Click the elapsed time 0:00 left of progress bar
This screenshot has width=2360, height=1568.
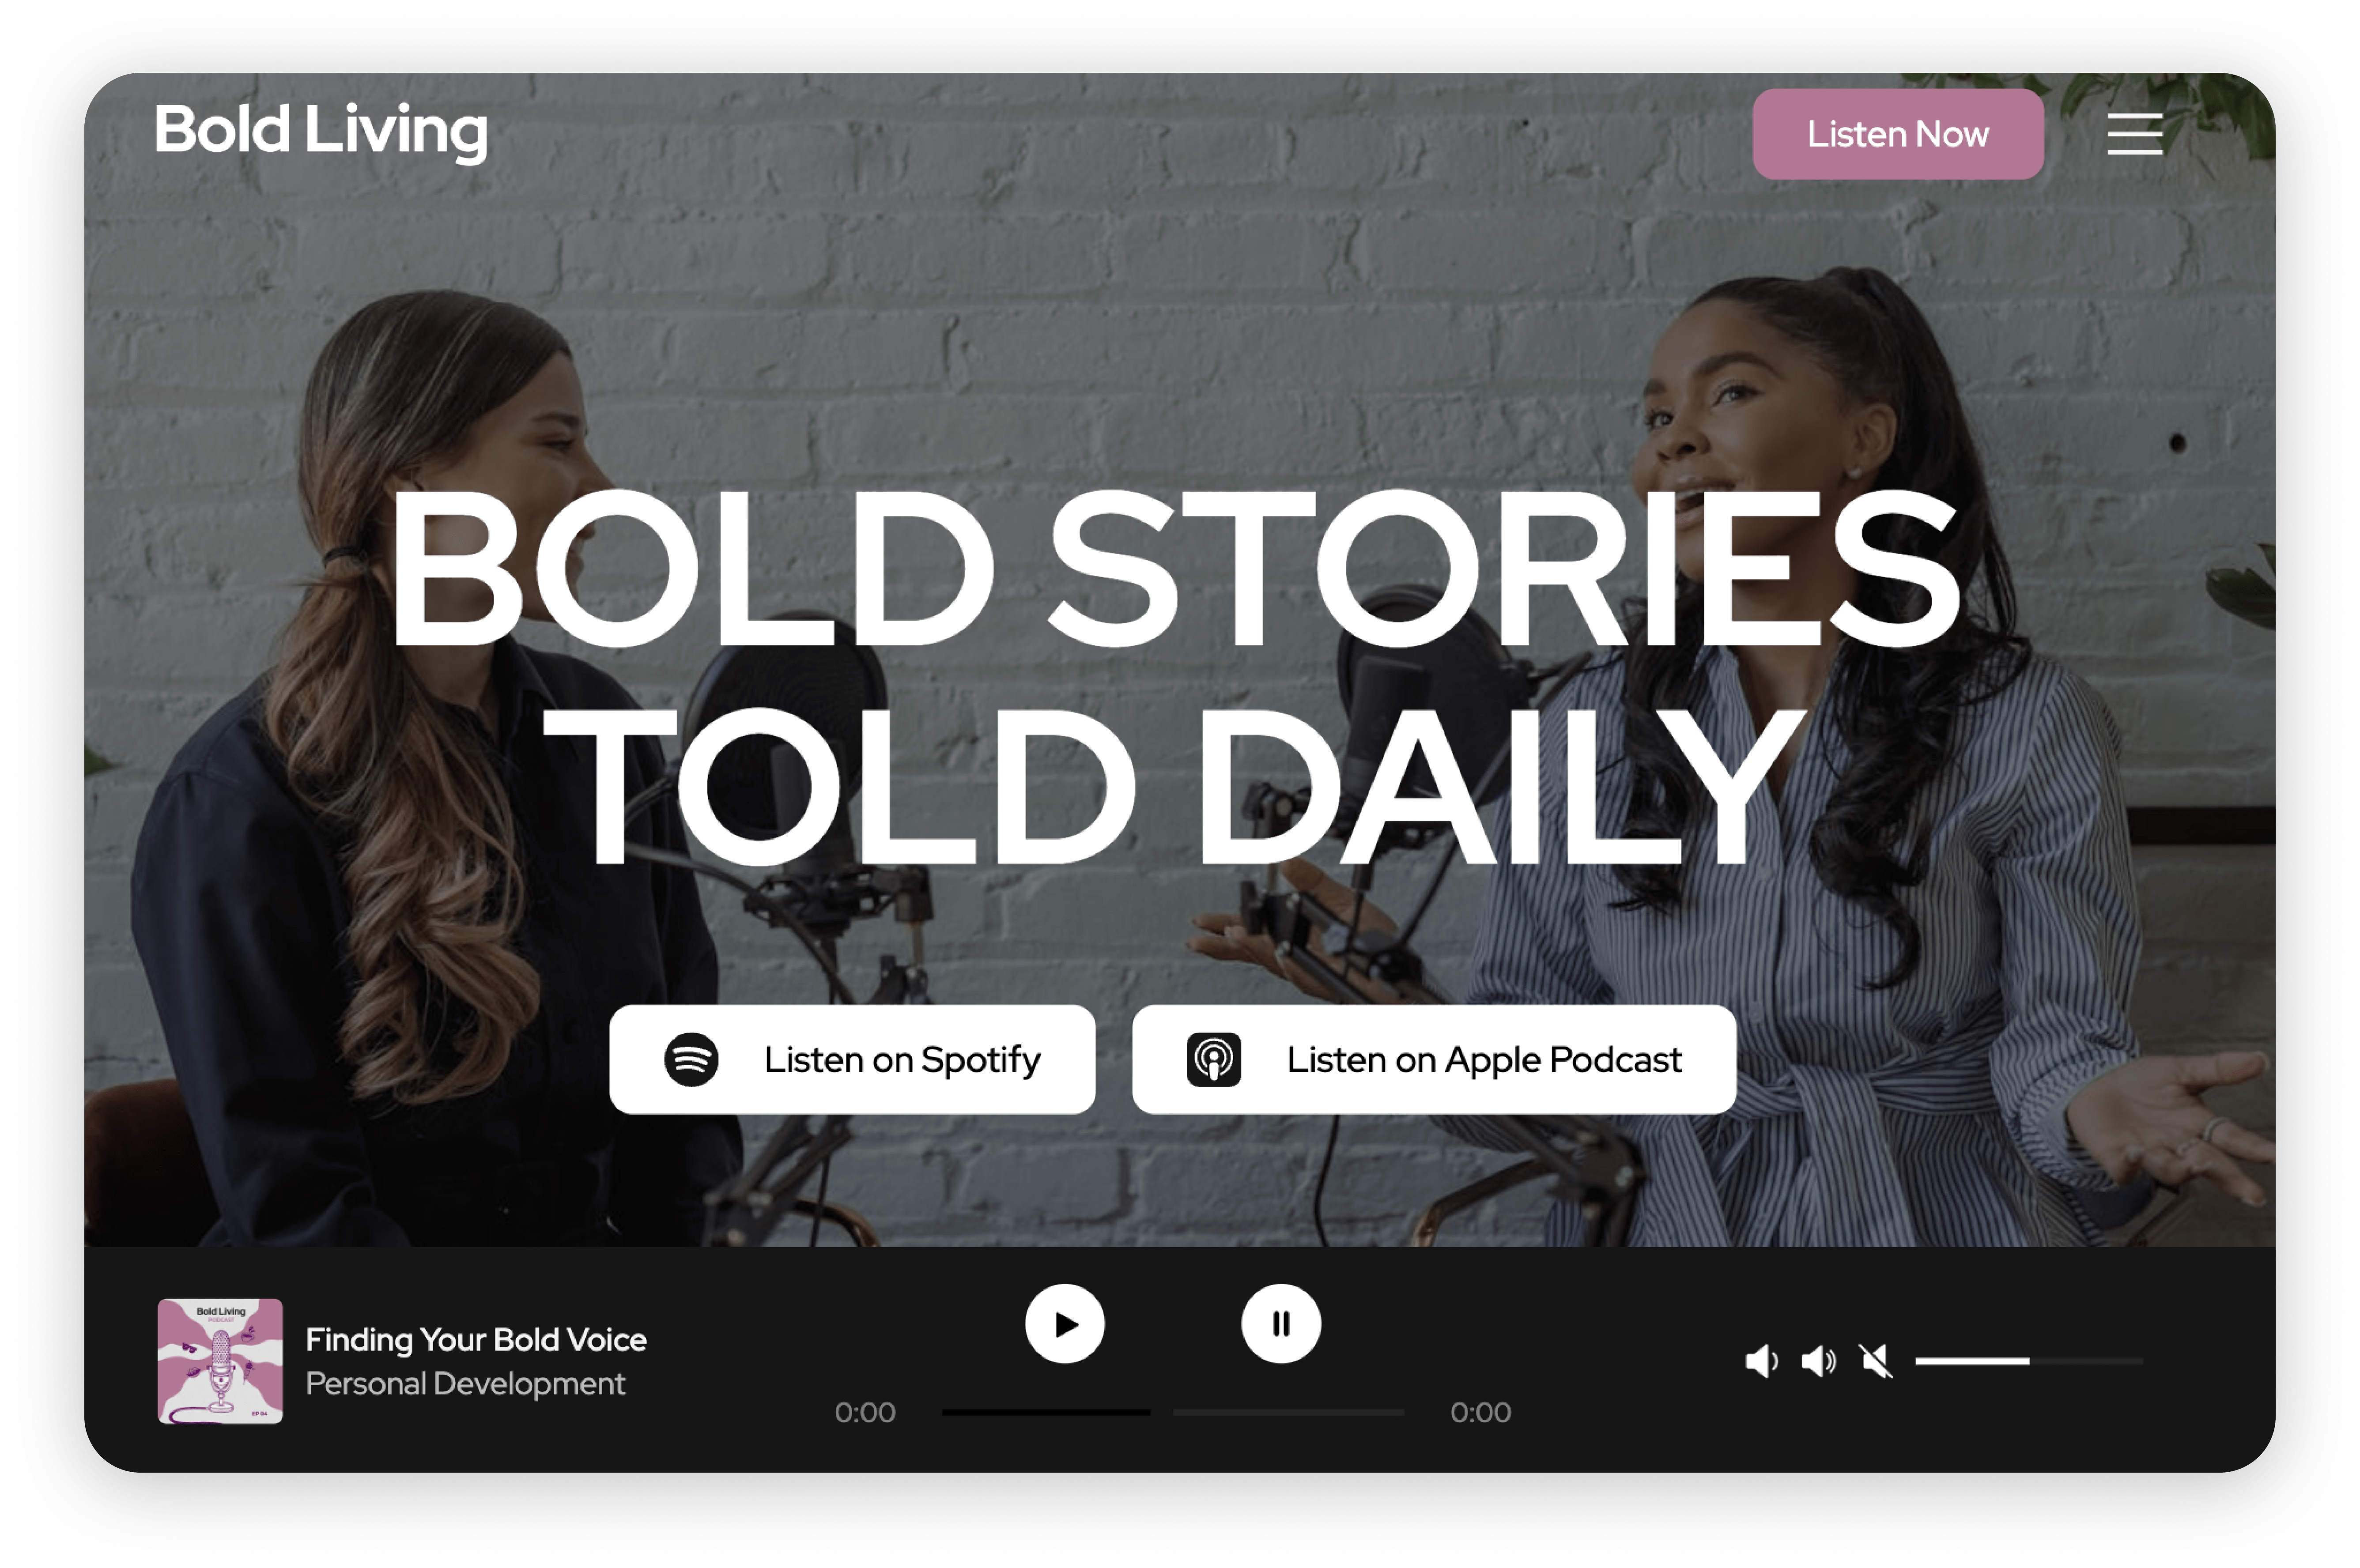tap(865, 1412)
